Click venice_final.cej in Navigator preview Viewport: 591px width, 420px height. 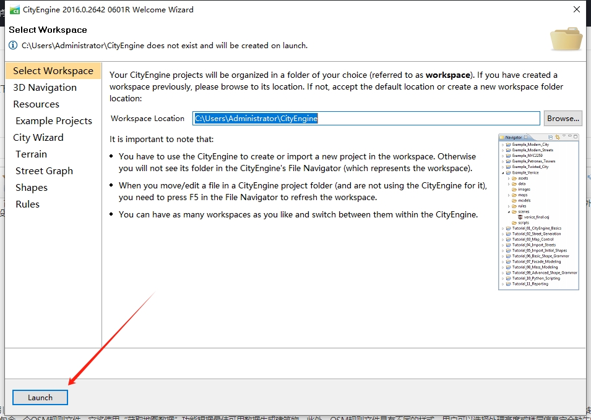pos(536,217)
